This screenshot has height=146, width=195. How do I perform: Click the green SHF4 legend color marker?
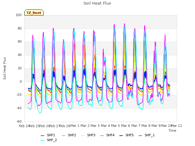[102, 136]
